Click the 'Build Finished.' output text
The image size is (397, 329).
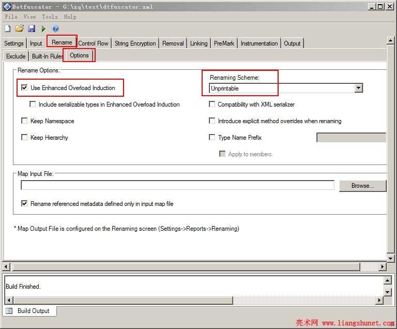click(x=23, y=287)
